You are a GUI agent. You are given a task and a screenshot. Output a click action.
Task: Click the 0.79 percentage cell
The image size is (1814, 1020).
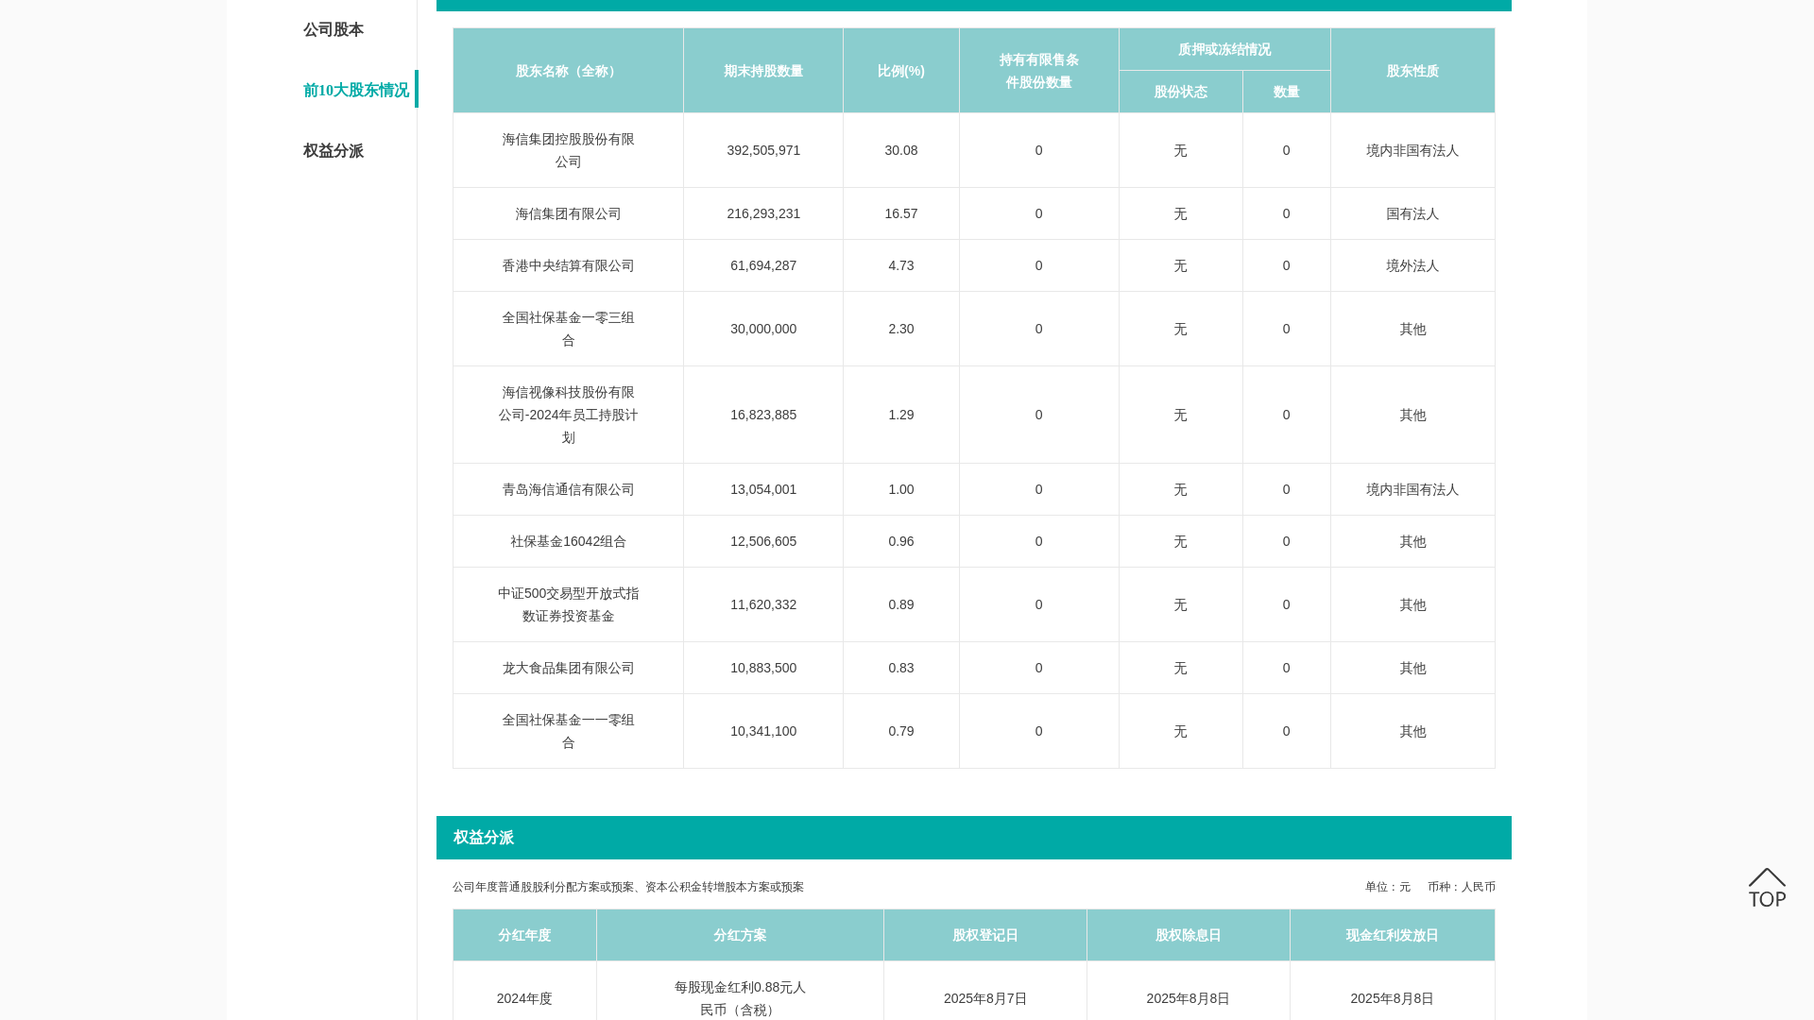[x=901, y=731]
